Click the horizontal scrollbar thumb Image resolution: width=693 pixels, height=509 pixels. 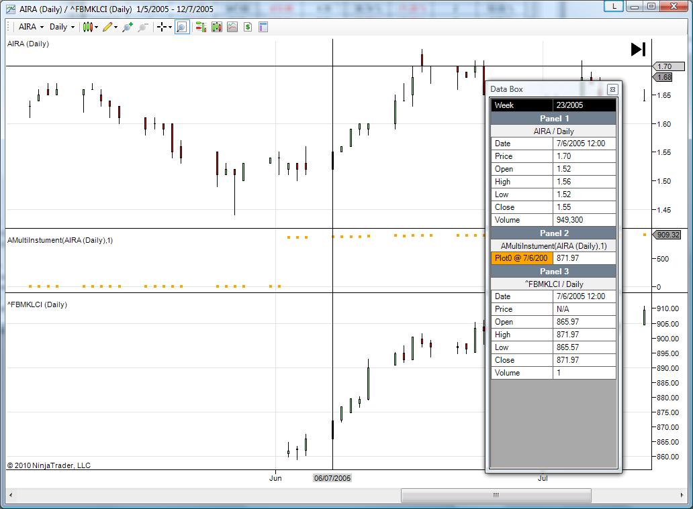(496, 495)
